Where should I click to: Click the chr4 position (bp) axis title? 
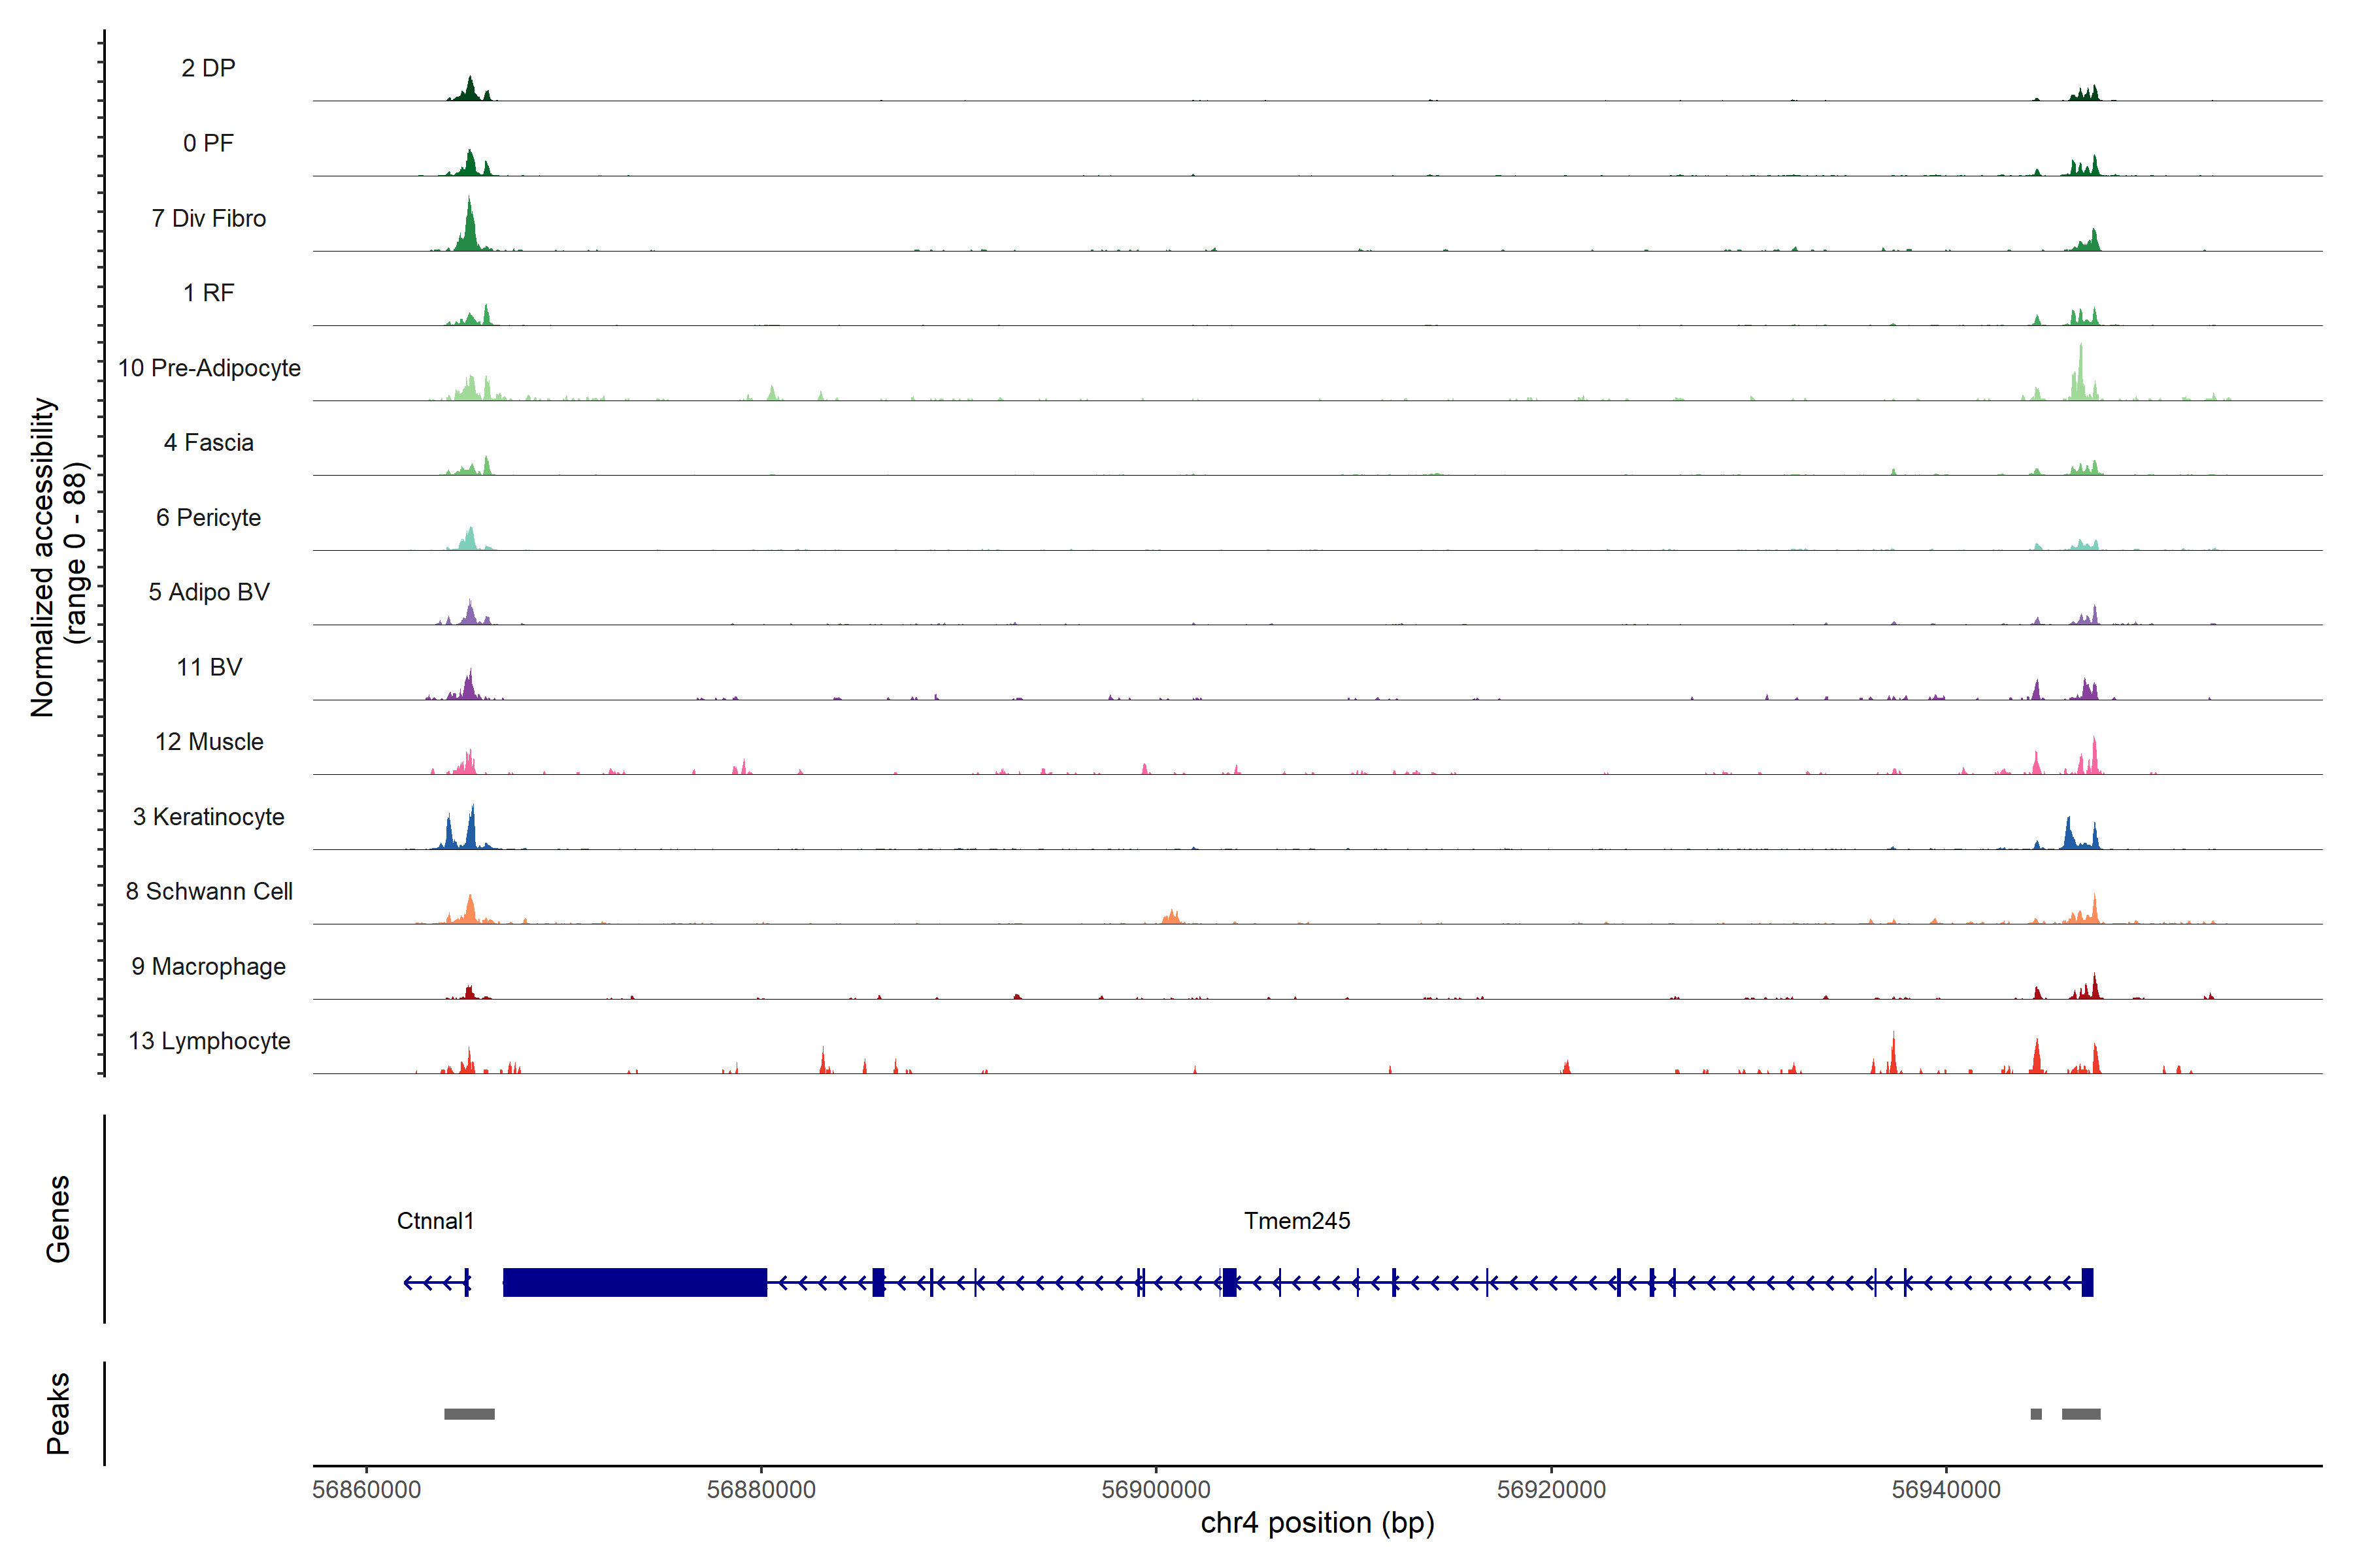coord(1316,1523)
